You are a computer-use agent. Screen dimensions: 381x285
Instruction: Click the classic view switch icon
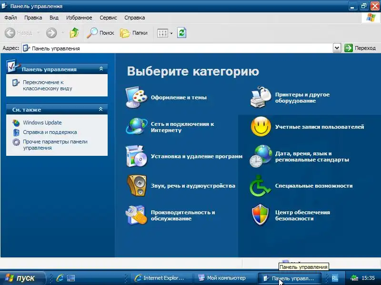pyautogui.click(x=16, y=83)
